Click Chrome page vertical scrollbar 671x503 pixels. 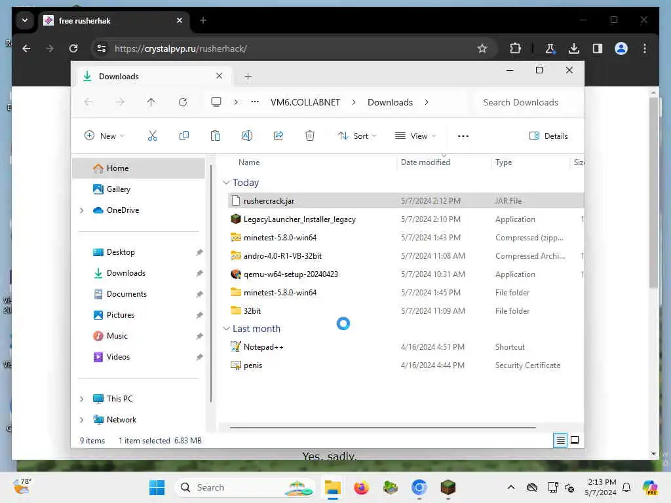(x=653, y=193)
